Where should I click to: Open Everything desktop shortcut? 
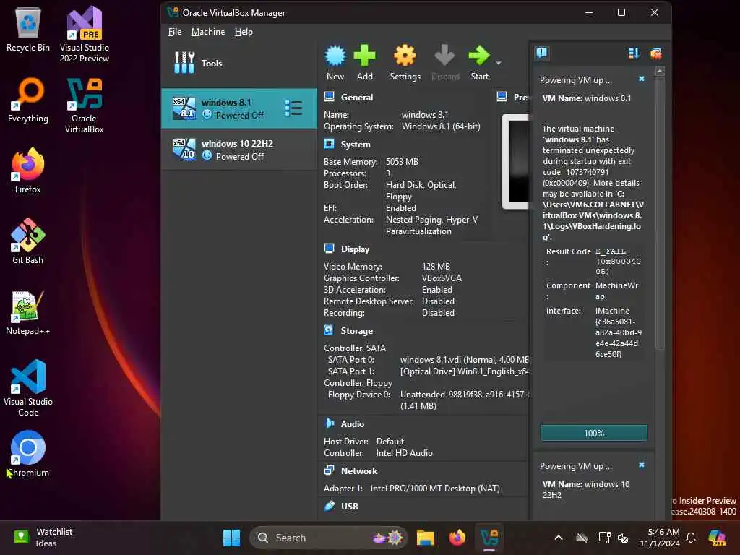(x=28, y=100)
